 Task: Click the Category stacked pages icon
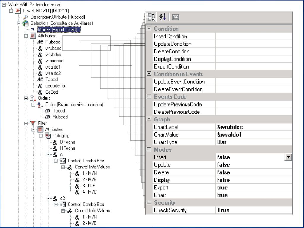[48, 135]
